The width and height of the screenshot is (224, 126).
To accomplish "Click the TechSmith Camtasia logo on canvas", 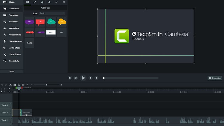I will pyautogui.click(x=152, y=36).
